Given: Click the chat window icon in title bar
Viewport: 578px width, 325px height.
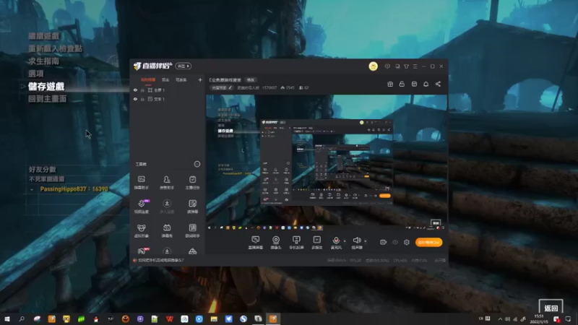Looking at the screenshot, I should click(397, 66).
